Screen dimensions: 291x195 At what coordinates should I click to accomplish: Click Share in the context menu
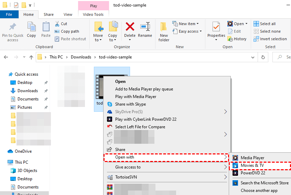click(x=120, y=150)
